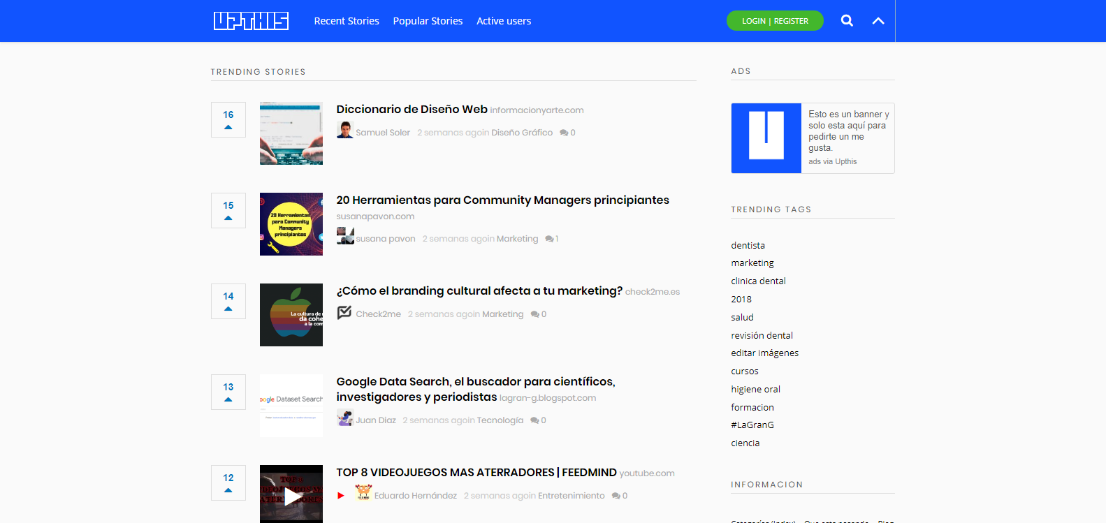This screenshot has width=1106, height=523.
Task: Click the Check2me checkbox avatar icon
Action: (x=344, y=312)
